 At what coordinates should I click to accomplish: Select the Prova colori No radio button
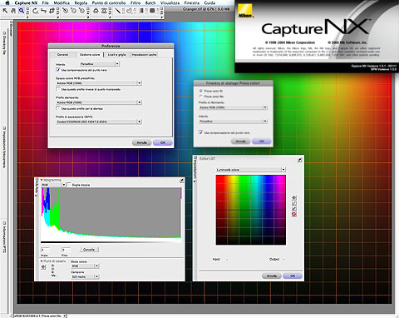pos(201,97)
